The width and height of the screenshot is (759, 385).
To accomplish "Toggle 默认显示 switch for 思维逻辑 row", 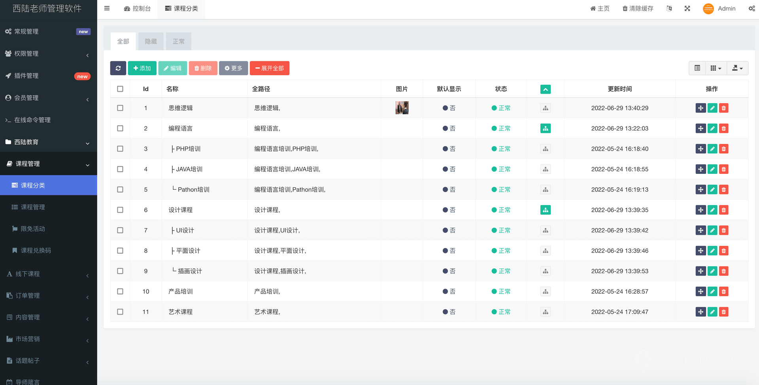I will click(x=449, y=108).
